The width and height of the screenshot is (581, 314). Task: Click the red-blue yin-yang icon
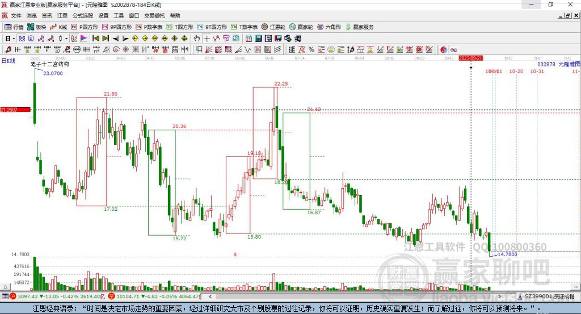(x=444, y=50)
